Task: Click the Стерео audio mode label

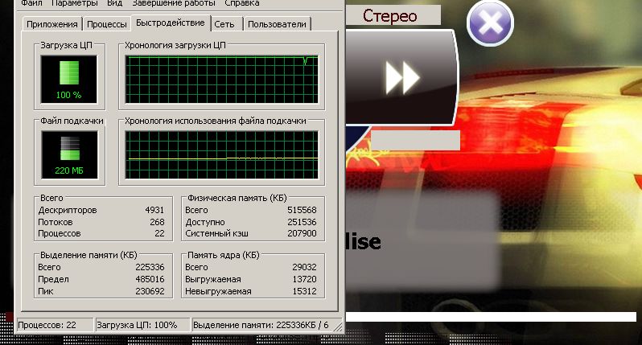Action: point(392,14)
